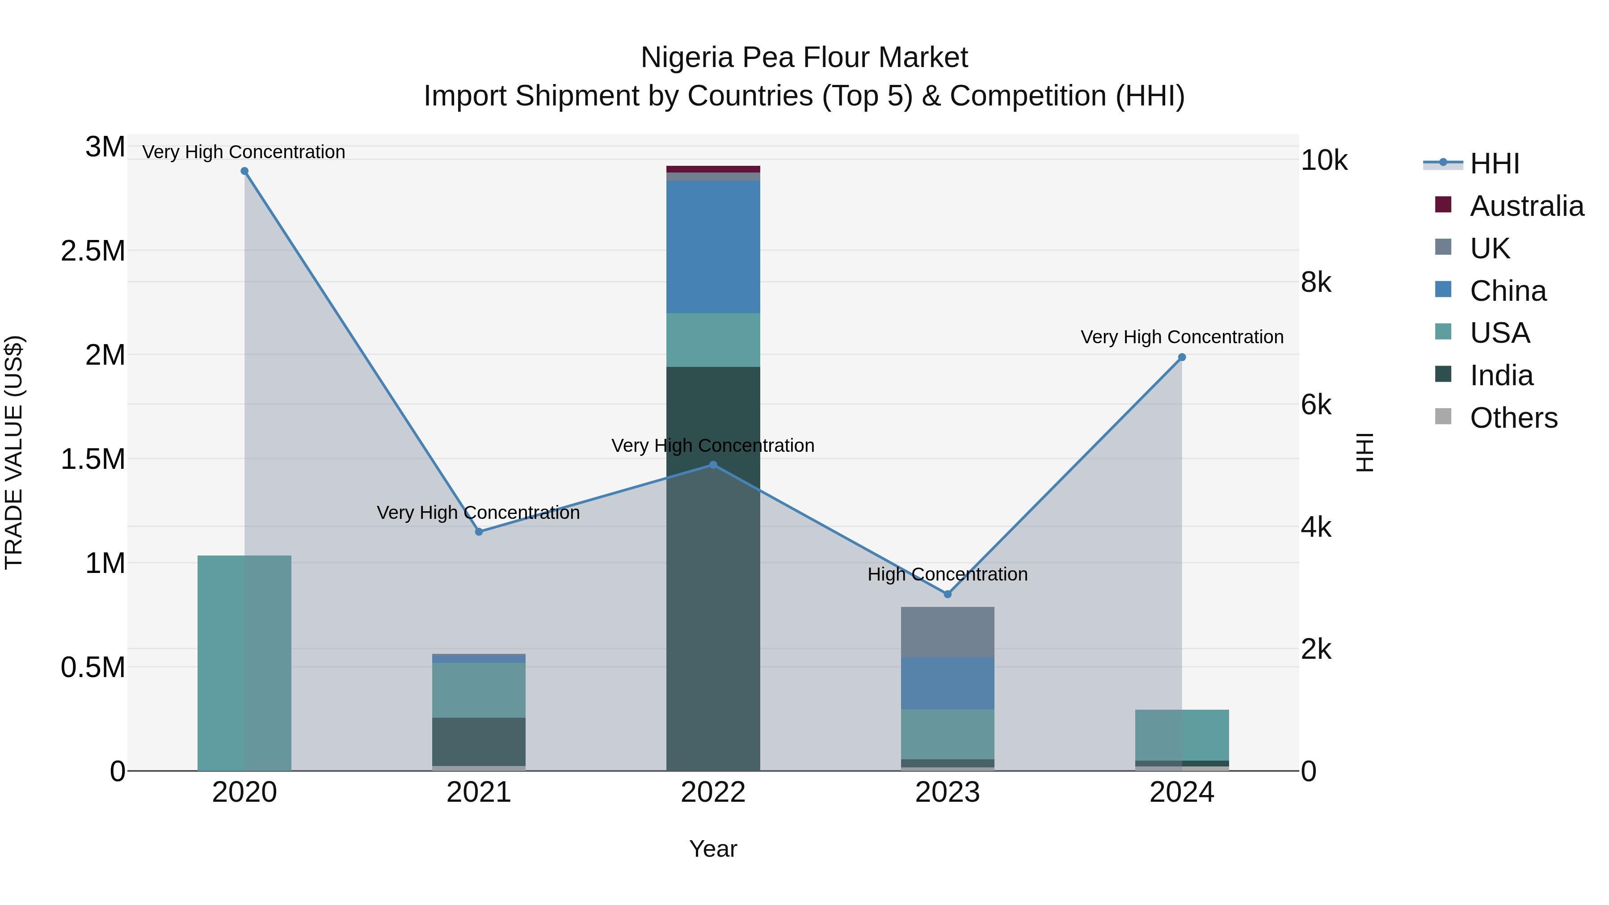Click the right 'HHI' axis title

[1365, 452]
